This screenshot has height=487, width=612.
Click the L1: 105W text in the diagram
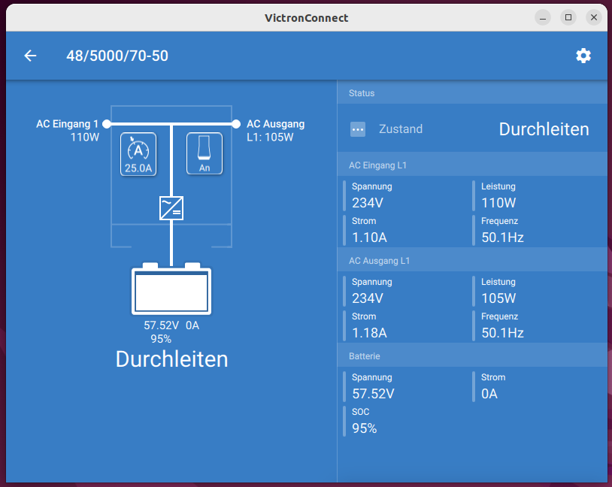(x=270, y=138)
